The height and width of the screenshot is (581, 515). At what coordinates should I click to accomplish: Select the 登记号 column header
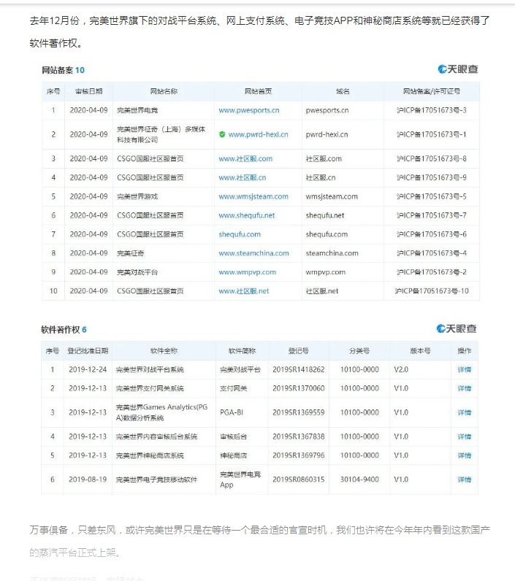(x=299, y=351)
